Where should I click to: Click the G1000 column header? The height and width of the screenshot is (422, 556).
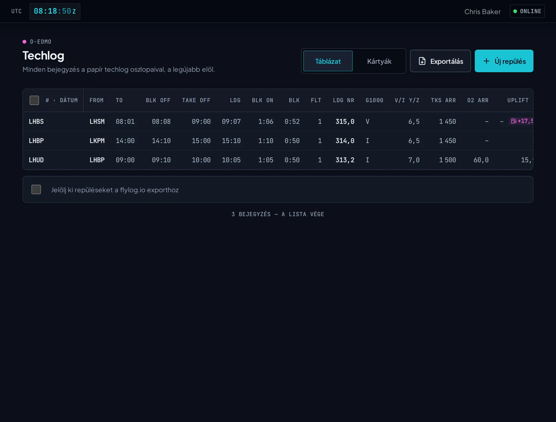[374, 100]
